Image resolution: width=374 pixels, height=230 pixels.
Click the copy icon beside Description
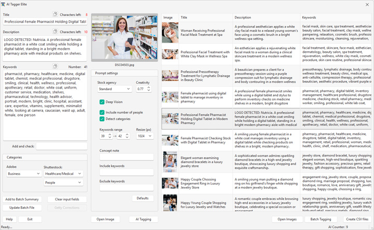click(56, 32)
